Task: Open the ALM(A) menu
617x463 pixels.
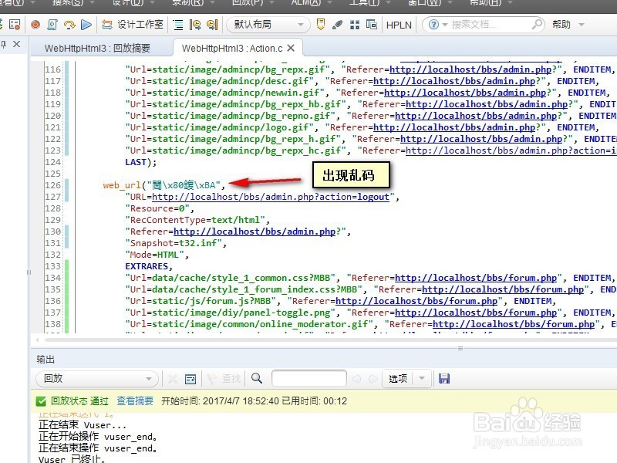Action: pos(310,3)
